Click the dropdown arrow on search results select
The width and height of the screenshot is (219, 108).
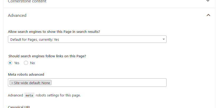163,39
